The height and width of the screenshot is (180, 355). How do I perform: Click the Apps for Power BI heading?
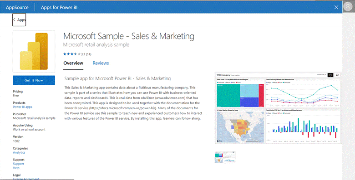coord(59,7)
